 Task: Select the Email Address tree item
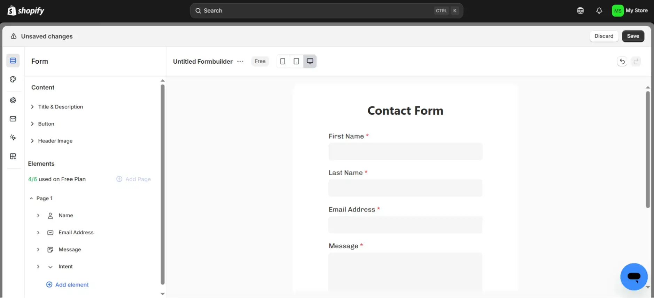click(76, 233)
